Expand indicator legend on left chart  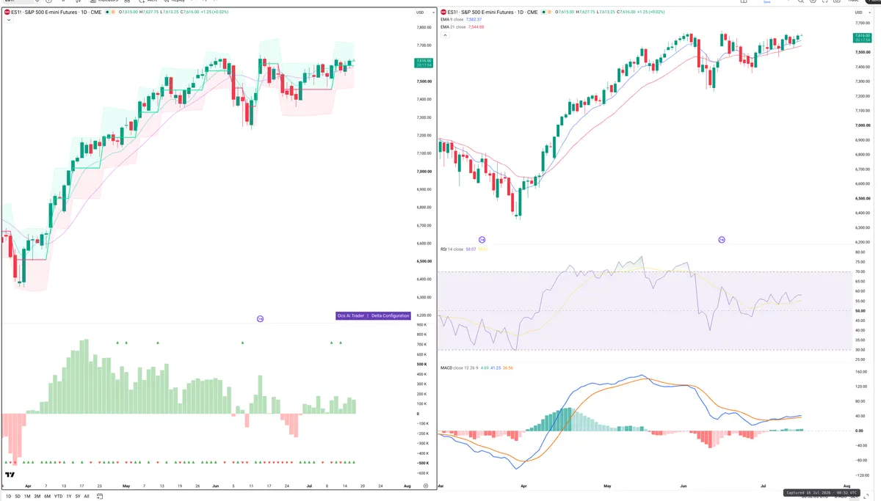(8, 20)
